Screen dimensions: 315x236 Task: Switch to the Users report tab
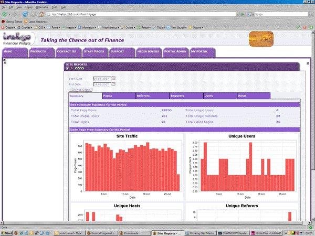220,96
